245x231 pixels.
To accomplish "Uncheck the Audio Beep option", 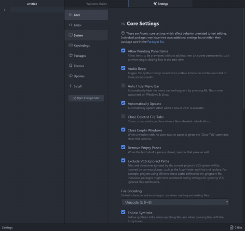I will 123,68.
